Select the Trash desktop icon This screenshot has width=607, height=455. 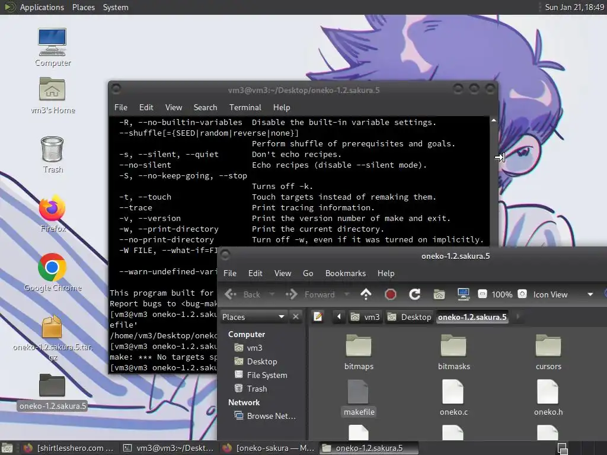[x=52, y=155]
